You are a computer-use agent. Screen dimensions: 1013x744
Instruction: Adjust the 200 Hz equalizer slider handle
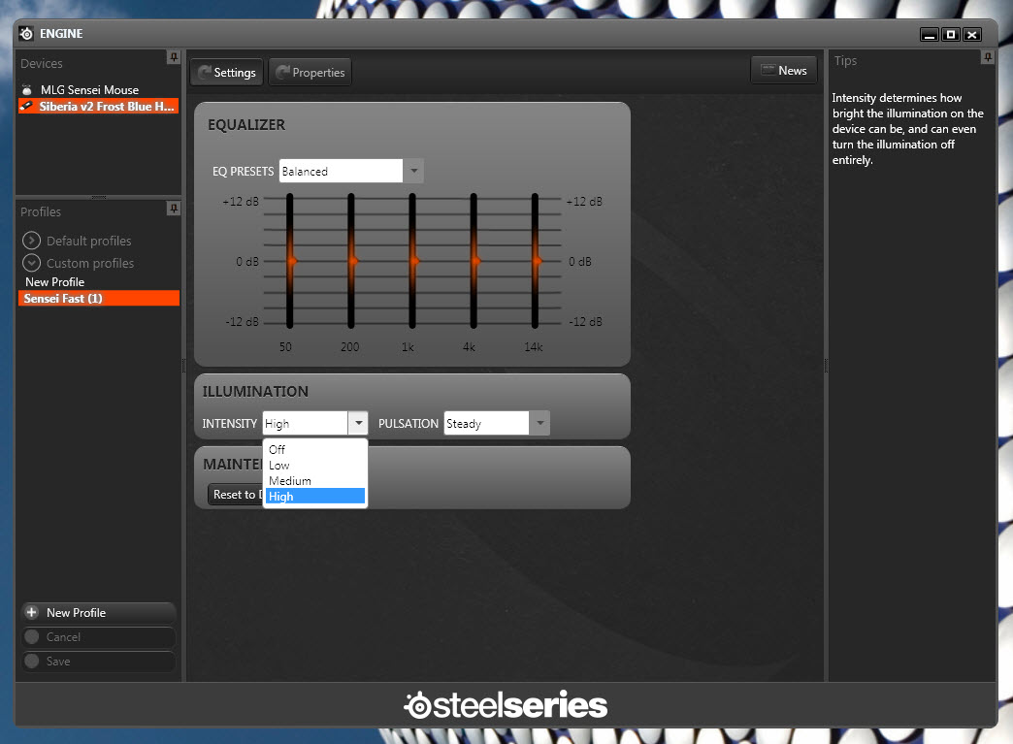point(353,261)
